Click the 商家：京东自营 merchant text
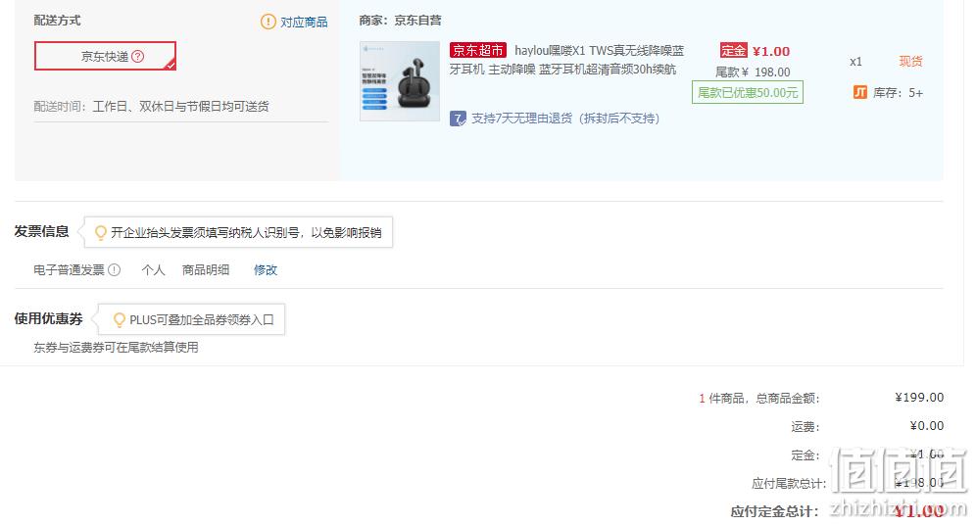 click(x=400, y=21)
